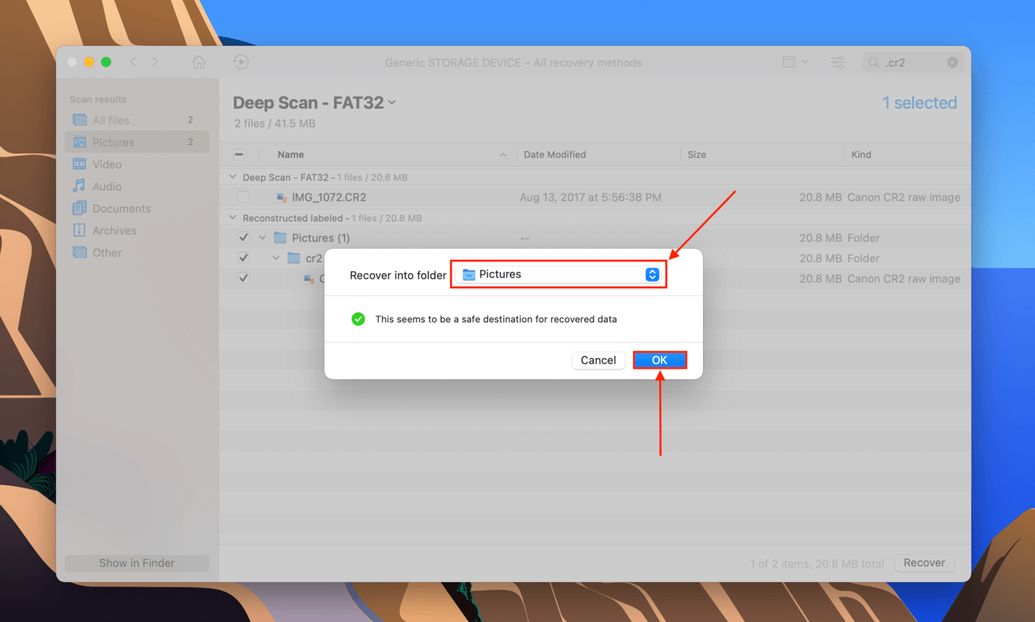Collapse the Pictures (1) folder
This screenshot has height=622, width=1035.
tap(262, 238)
